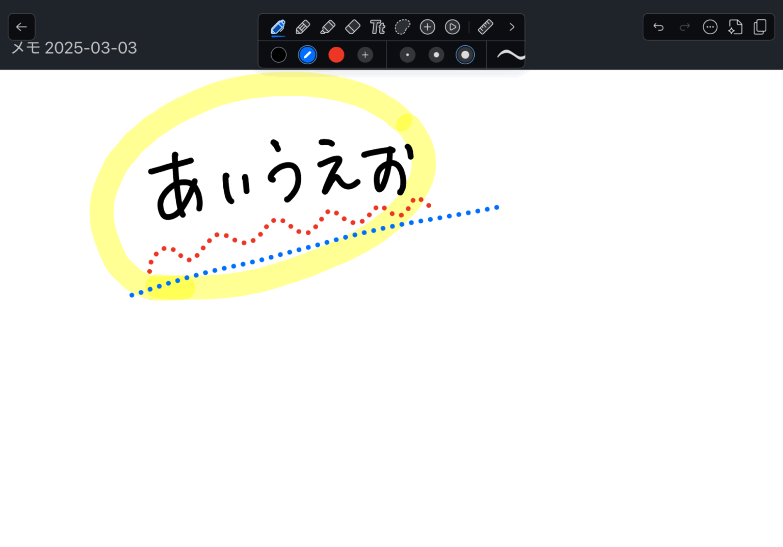Tap the blue dotted line on canvas
The image size is (783, 547).
click(314, 251)
